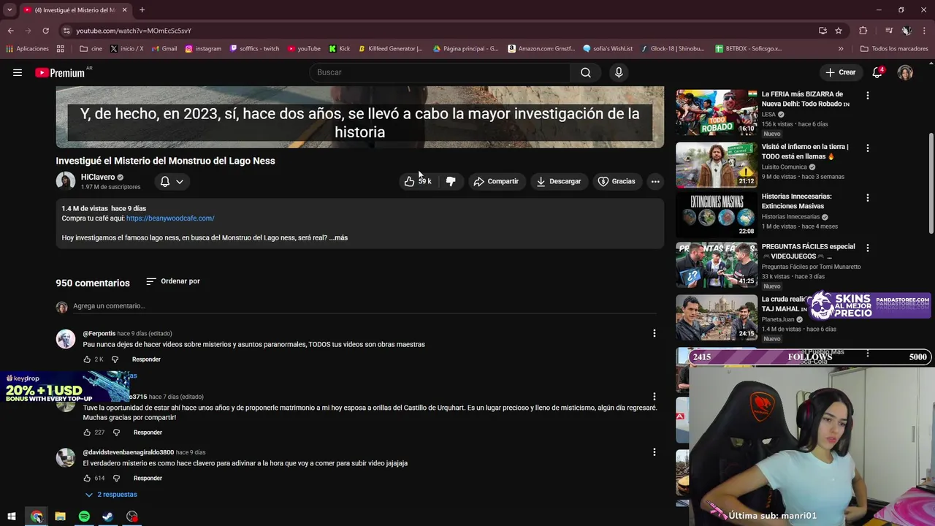This screenshot has width=935, height=526.
Task: Dislike the video with thumbs down
Action: click(451, 181)
